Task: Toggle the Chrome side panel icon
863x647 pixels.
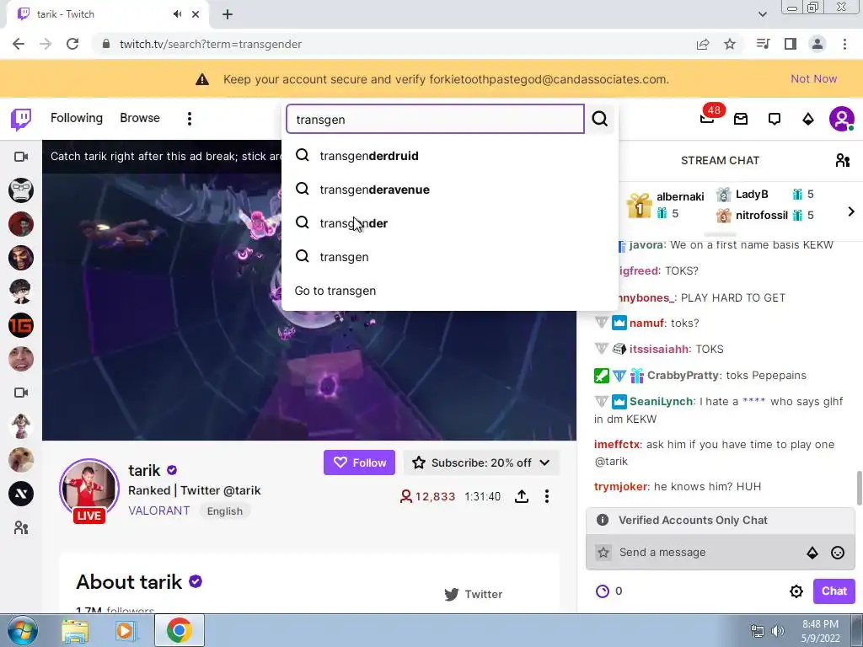Action: click(x=791, y=44)
